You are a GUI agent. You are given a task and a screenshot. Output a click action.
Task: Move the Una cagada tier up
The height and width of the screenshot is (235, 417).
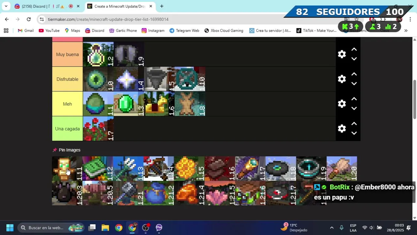coord(354,124)
